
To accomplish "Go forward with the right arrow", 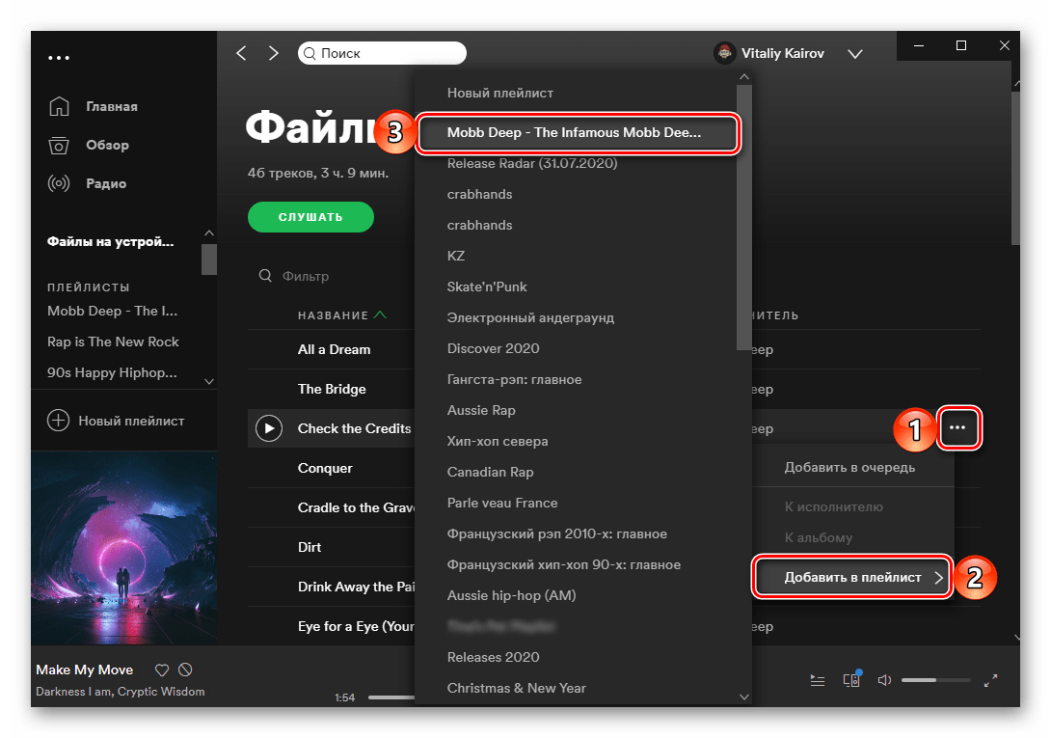I will pos(273,53).
